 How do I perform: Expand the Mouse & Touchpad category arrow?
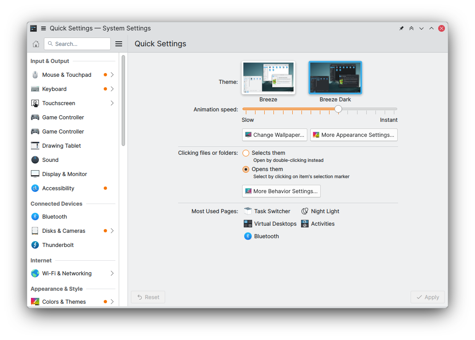coord(112,75)
